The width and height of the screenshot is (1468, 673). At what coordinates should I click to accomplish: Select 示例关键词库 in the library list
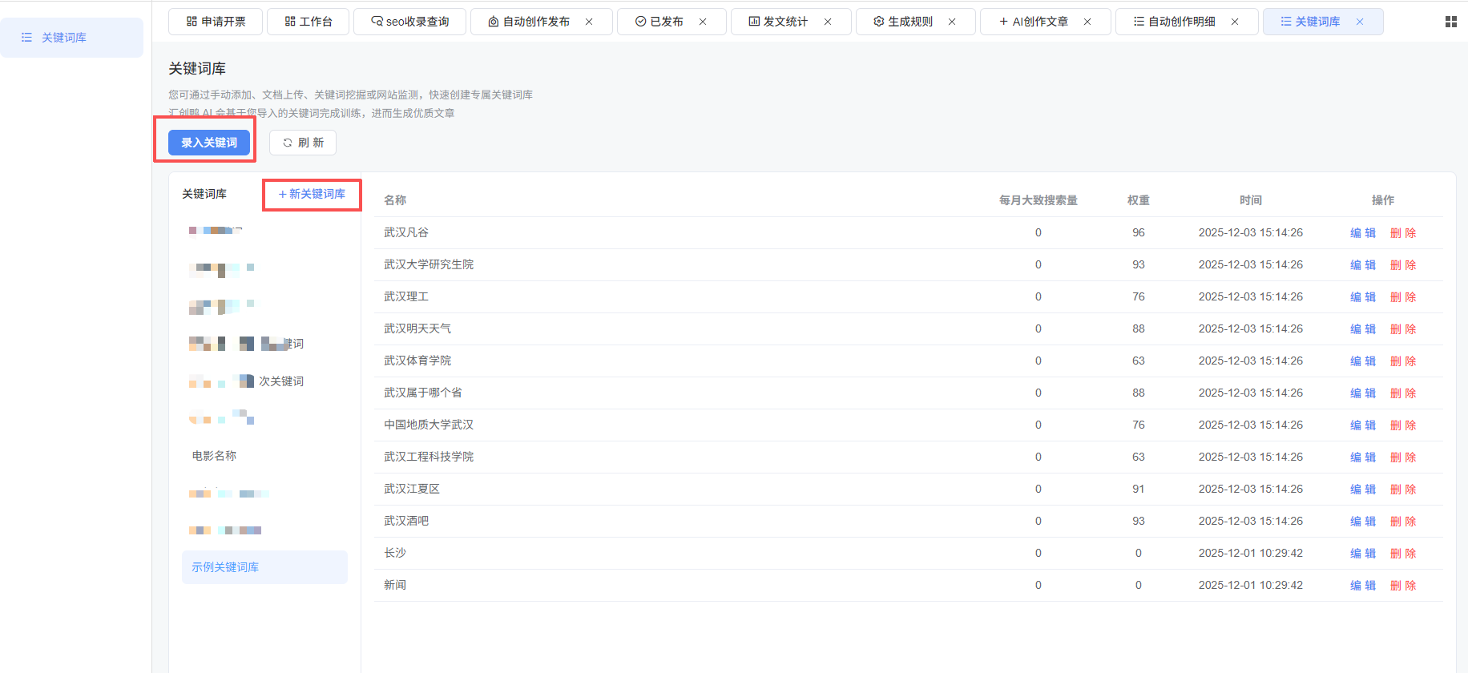coord(225,567)
